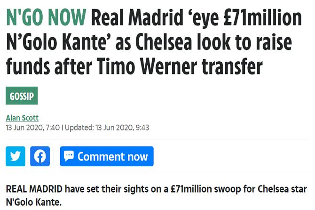Click "'eye £71million" in the headline
315x210 pixels.
pyautogui.click(x=245, y=19)
